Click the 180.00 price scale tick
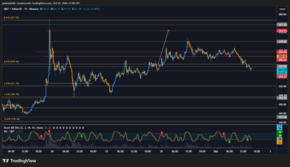The width and height of the screenshot is (290, 167). coord(282,105)
